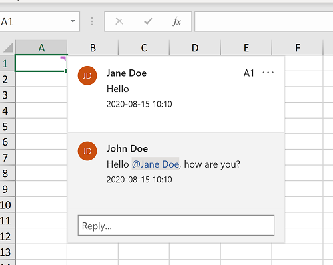Click the Cancel X icon in formula bar
This screenshot has height=265, width=333.
(x=119, y=21)
